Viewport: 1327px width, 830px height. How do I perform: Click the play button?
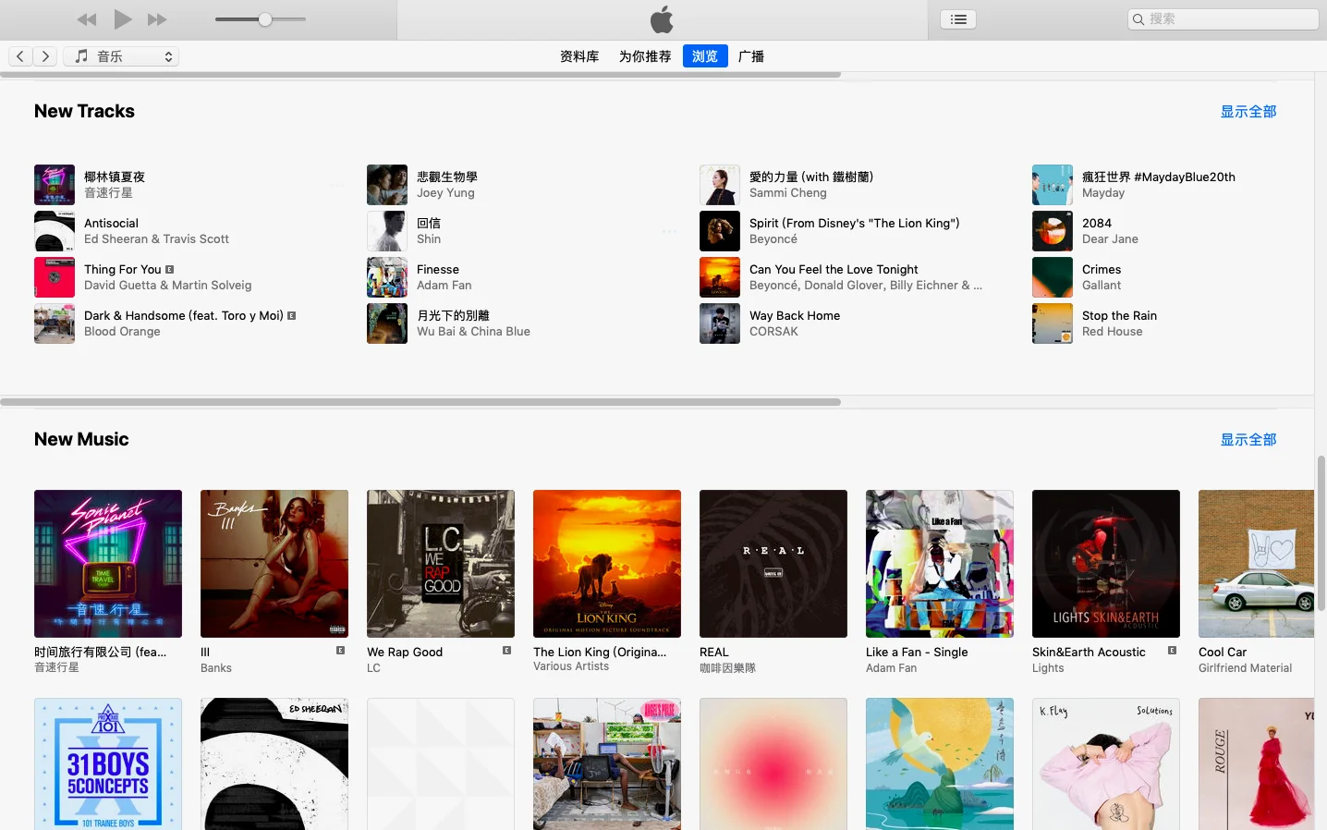123,18
